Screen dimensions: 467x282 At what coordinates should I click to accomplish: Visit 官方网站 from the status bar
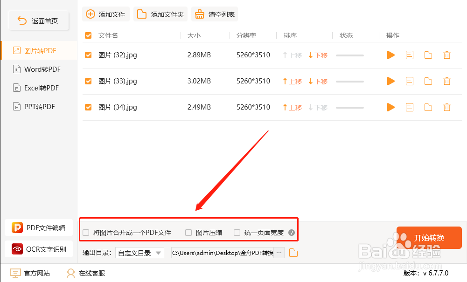(x=30, y=273)
